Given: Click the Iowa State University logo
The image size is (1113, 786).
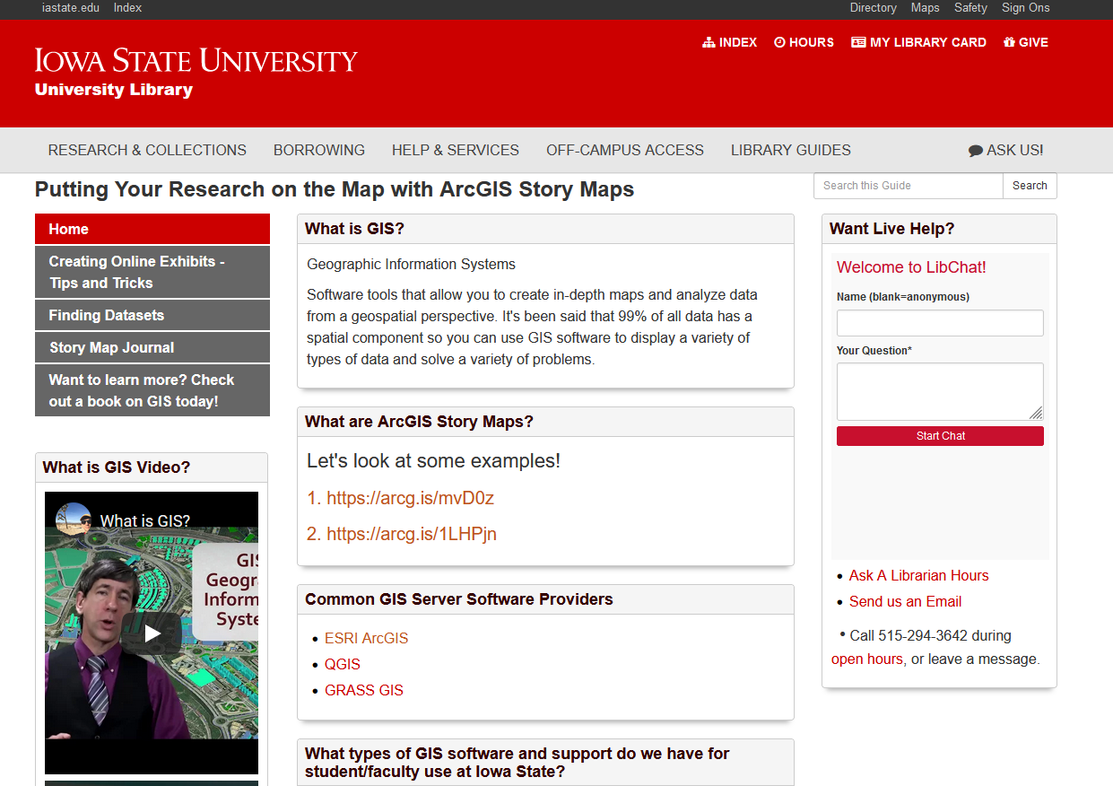Looking at the screenshot, I should coord(196,61).
